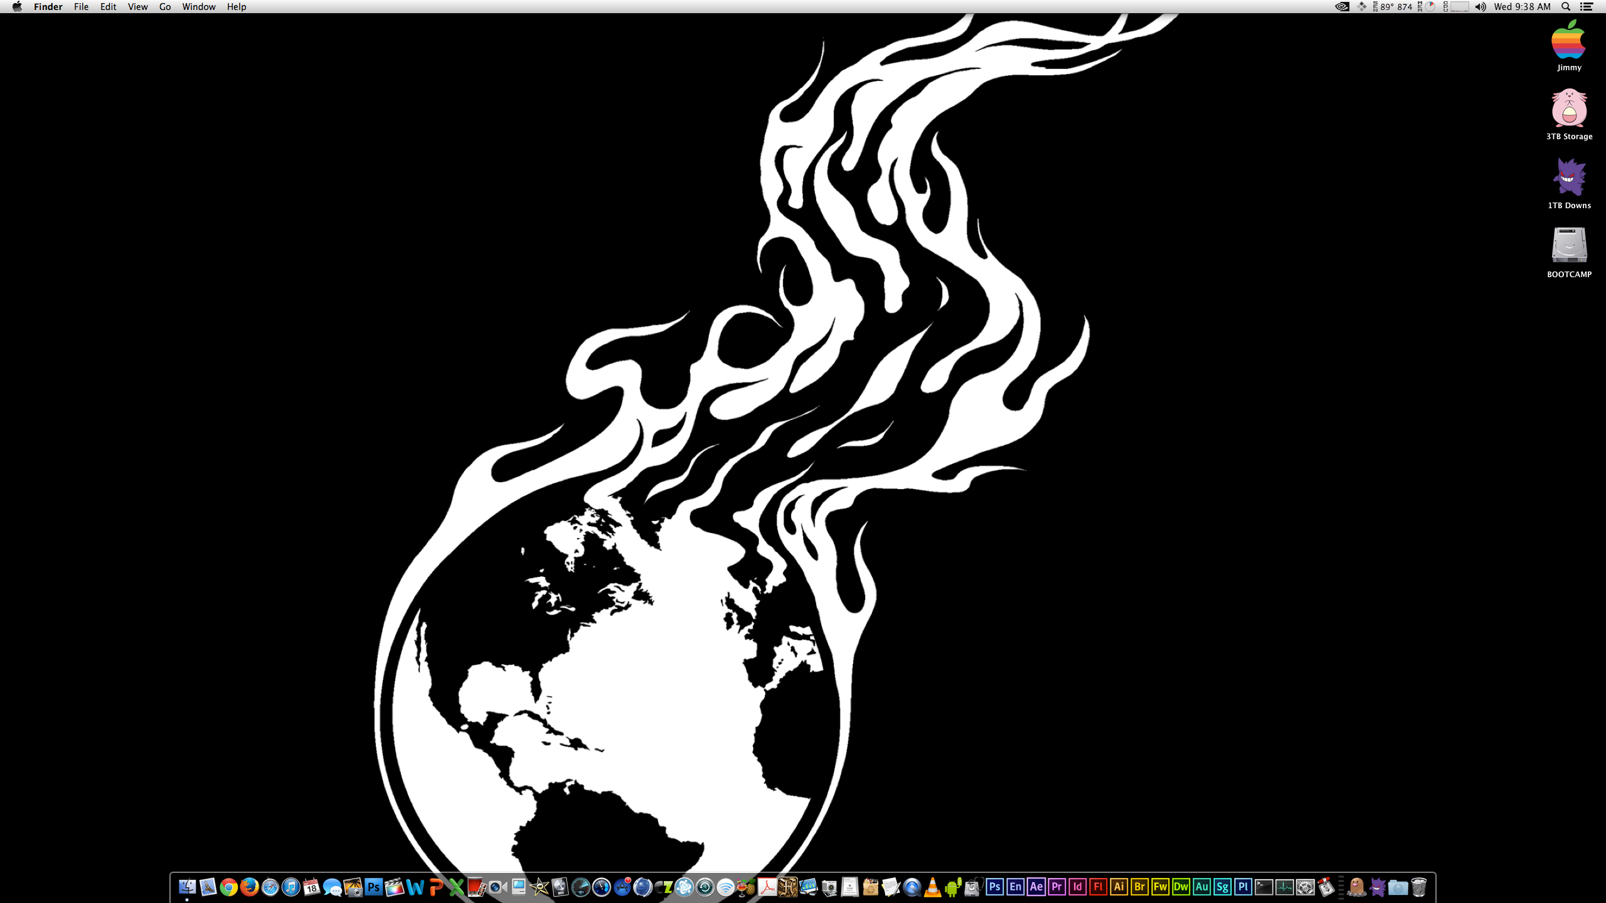
Task: Open System Preferences gear in dock
Action: pos(1305,887)
